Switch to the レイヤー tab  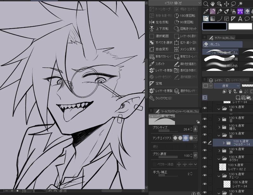click(216, 80)
